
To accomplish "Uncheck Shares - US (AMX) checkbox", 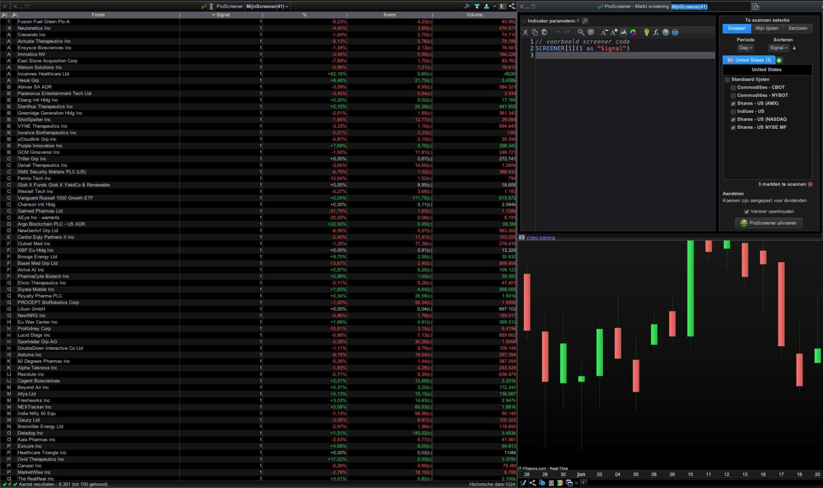I will pos(733,104).
